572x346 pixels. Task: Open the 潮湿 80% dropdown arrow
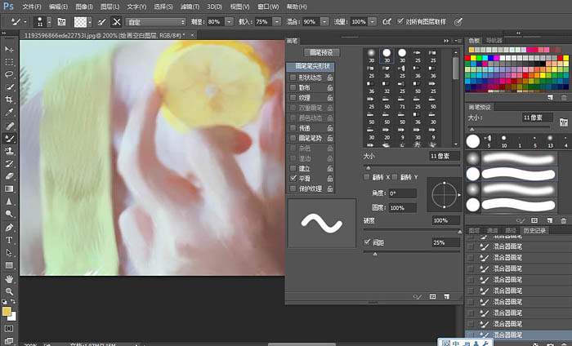[229, 22]
